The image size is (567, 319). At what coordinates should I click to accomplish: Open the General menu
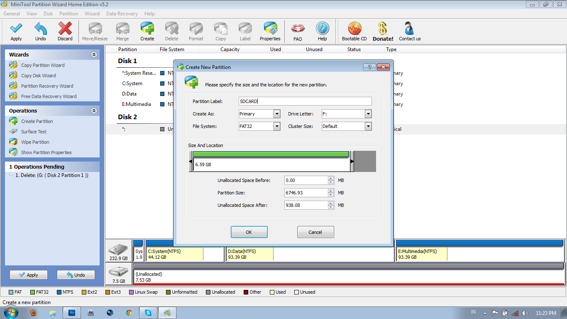click(12, 14)
